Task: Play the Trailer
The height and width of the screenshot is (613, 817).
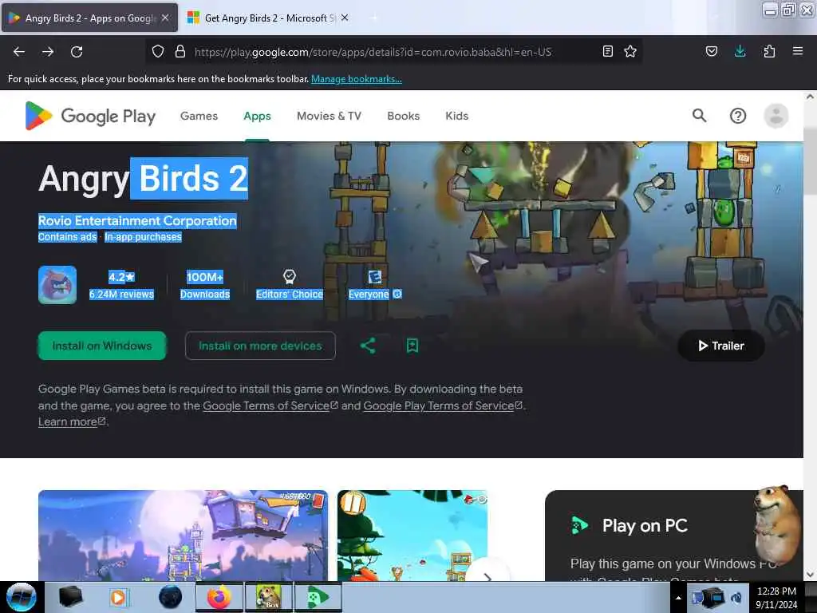Action: [x=721, y=346]
